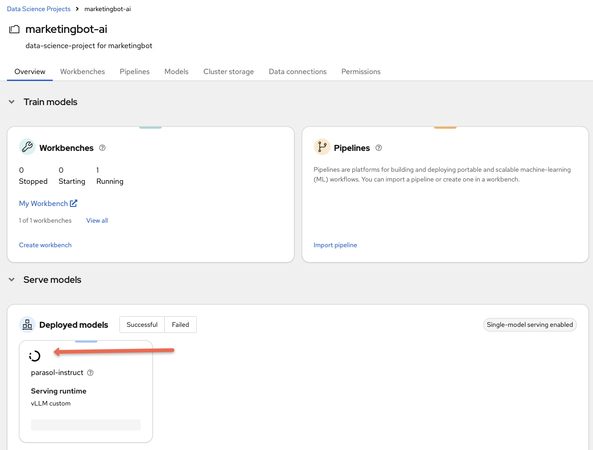
Task: Click the Workbenches help question icon
Action: coord(102,148)
